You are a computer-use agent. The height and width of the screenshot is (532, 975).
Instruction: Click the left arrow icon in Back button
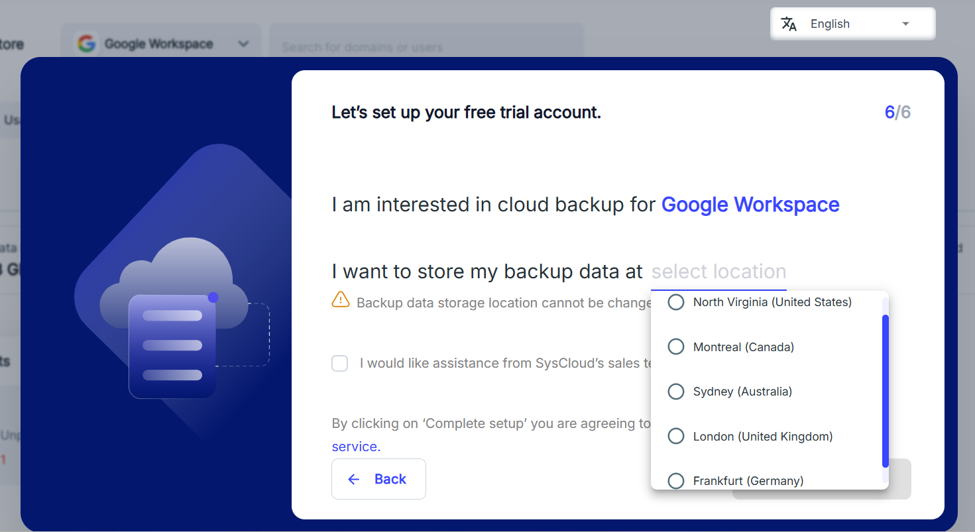point(354,479)
